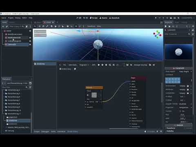196x147 pixels.
Task: Click the Roughness port on Output node
Action: click(x=130, y=89)
